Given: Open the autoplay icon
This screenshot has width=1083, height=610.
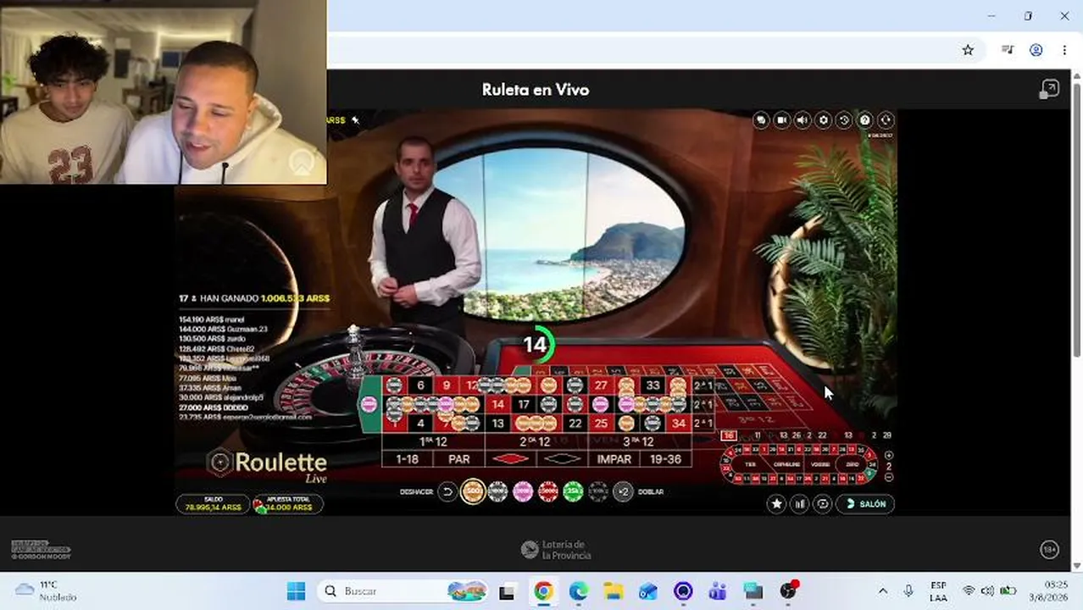Looking at the screenshot, I should [x=822, y=504].
